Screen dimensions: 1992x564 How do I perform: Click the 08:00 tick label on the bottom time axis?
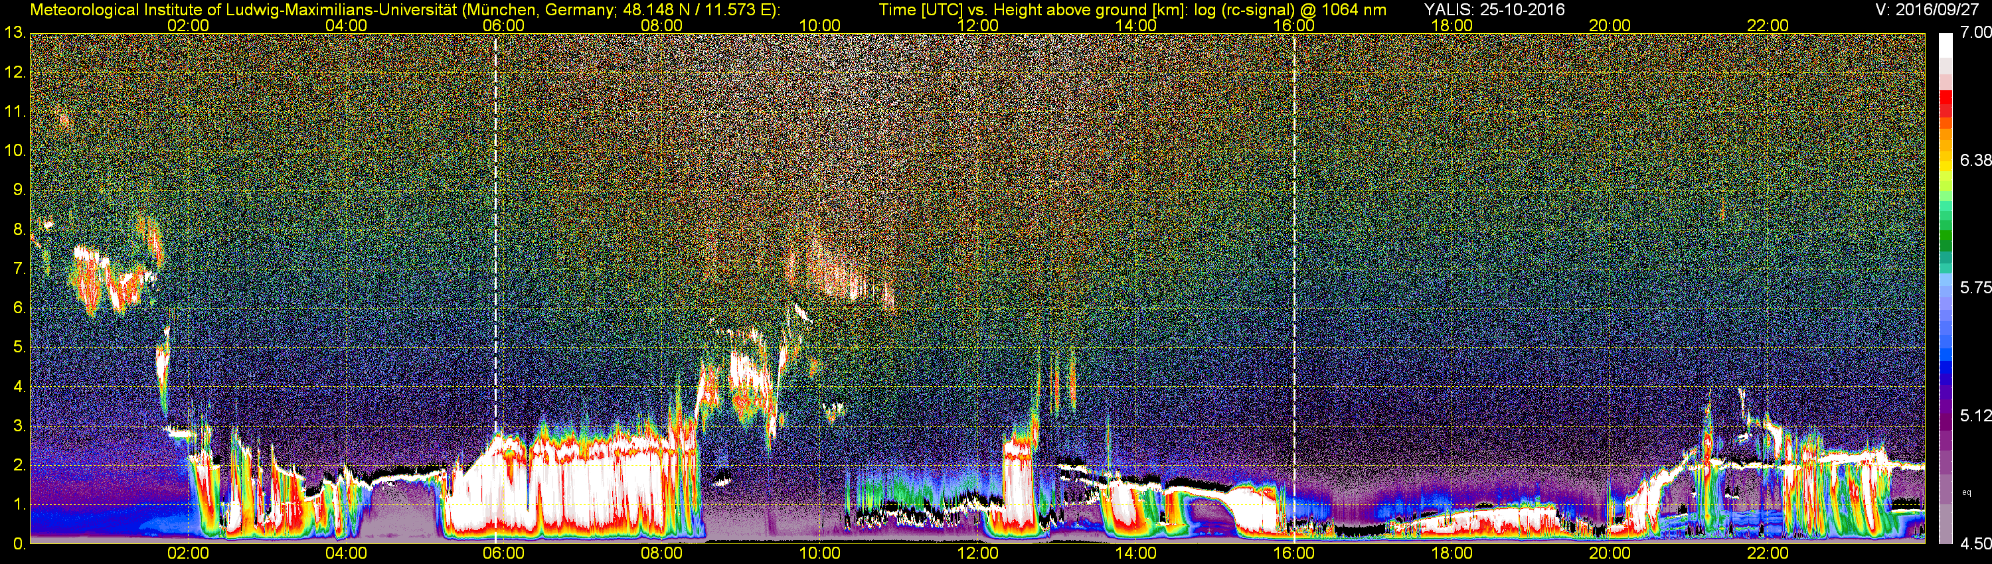pyautogui.click(x=662, y=553)
